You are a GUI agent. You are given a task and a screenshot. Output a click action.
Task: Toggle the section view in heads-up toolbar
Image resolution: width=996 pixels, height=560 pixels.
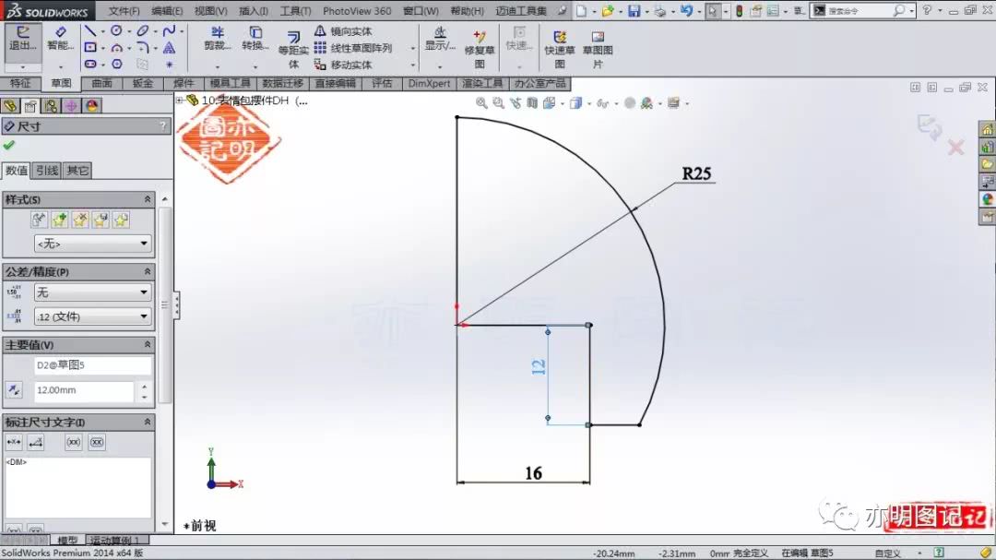[x=532, y=101]
